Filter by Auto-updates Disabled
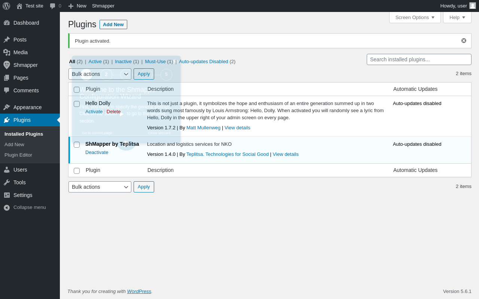479x299 pixels. click(x=204, y=61)
